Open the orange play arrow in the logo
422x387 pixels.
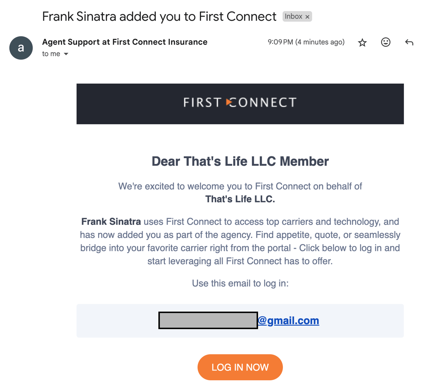[x=228, y=102]
